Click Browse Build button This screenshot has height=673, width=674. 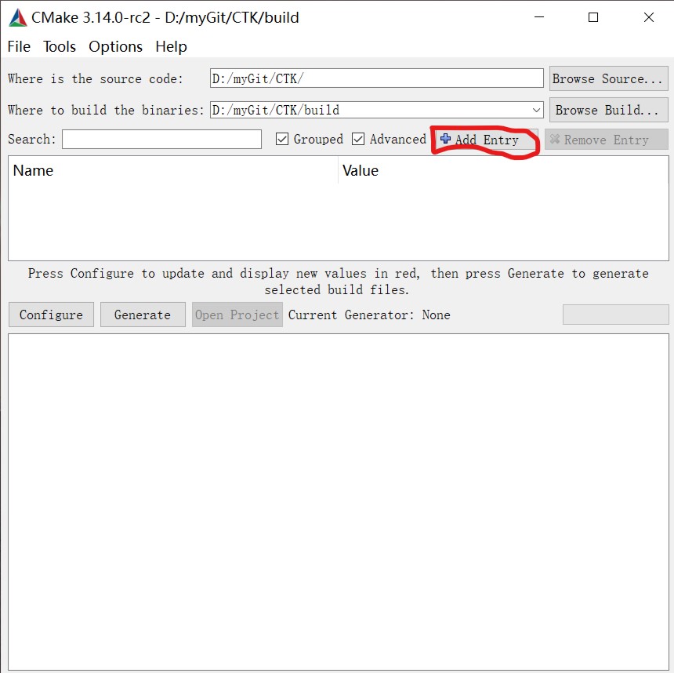pyautogui.click(x=608, y=110)
